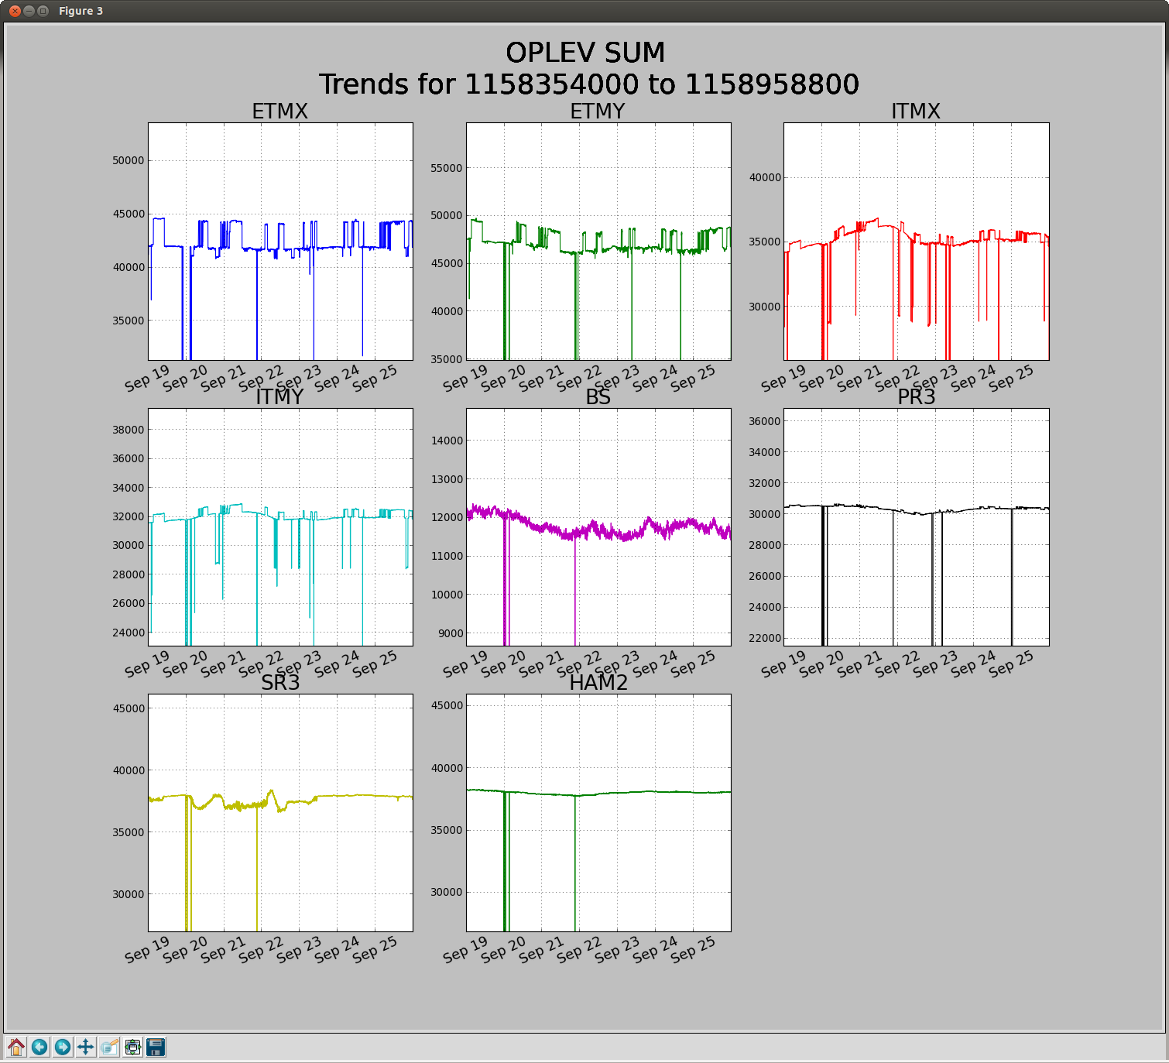Click Sep 25 label under HAM2 plot
The height and width of the screenshot is (1063, 1169).
[693, 949]
